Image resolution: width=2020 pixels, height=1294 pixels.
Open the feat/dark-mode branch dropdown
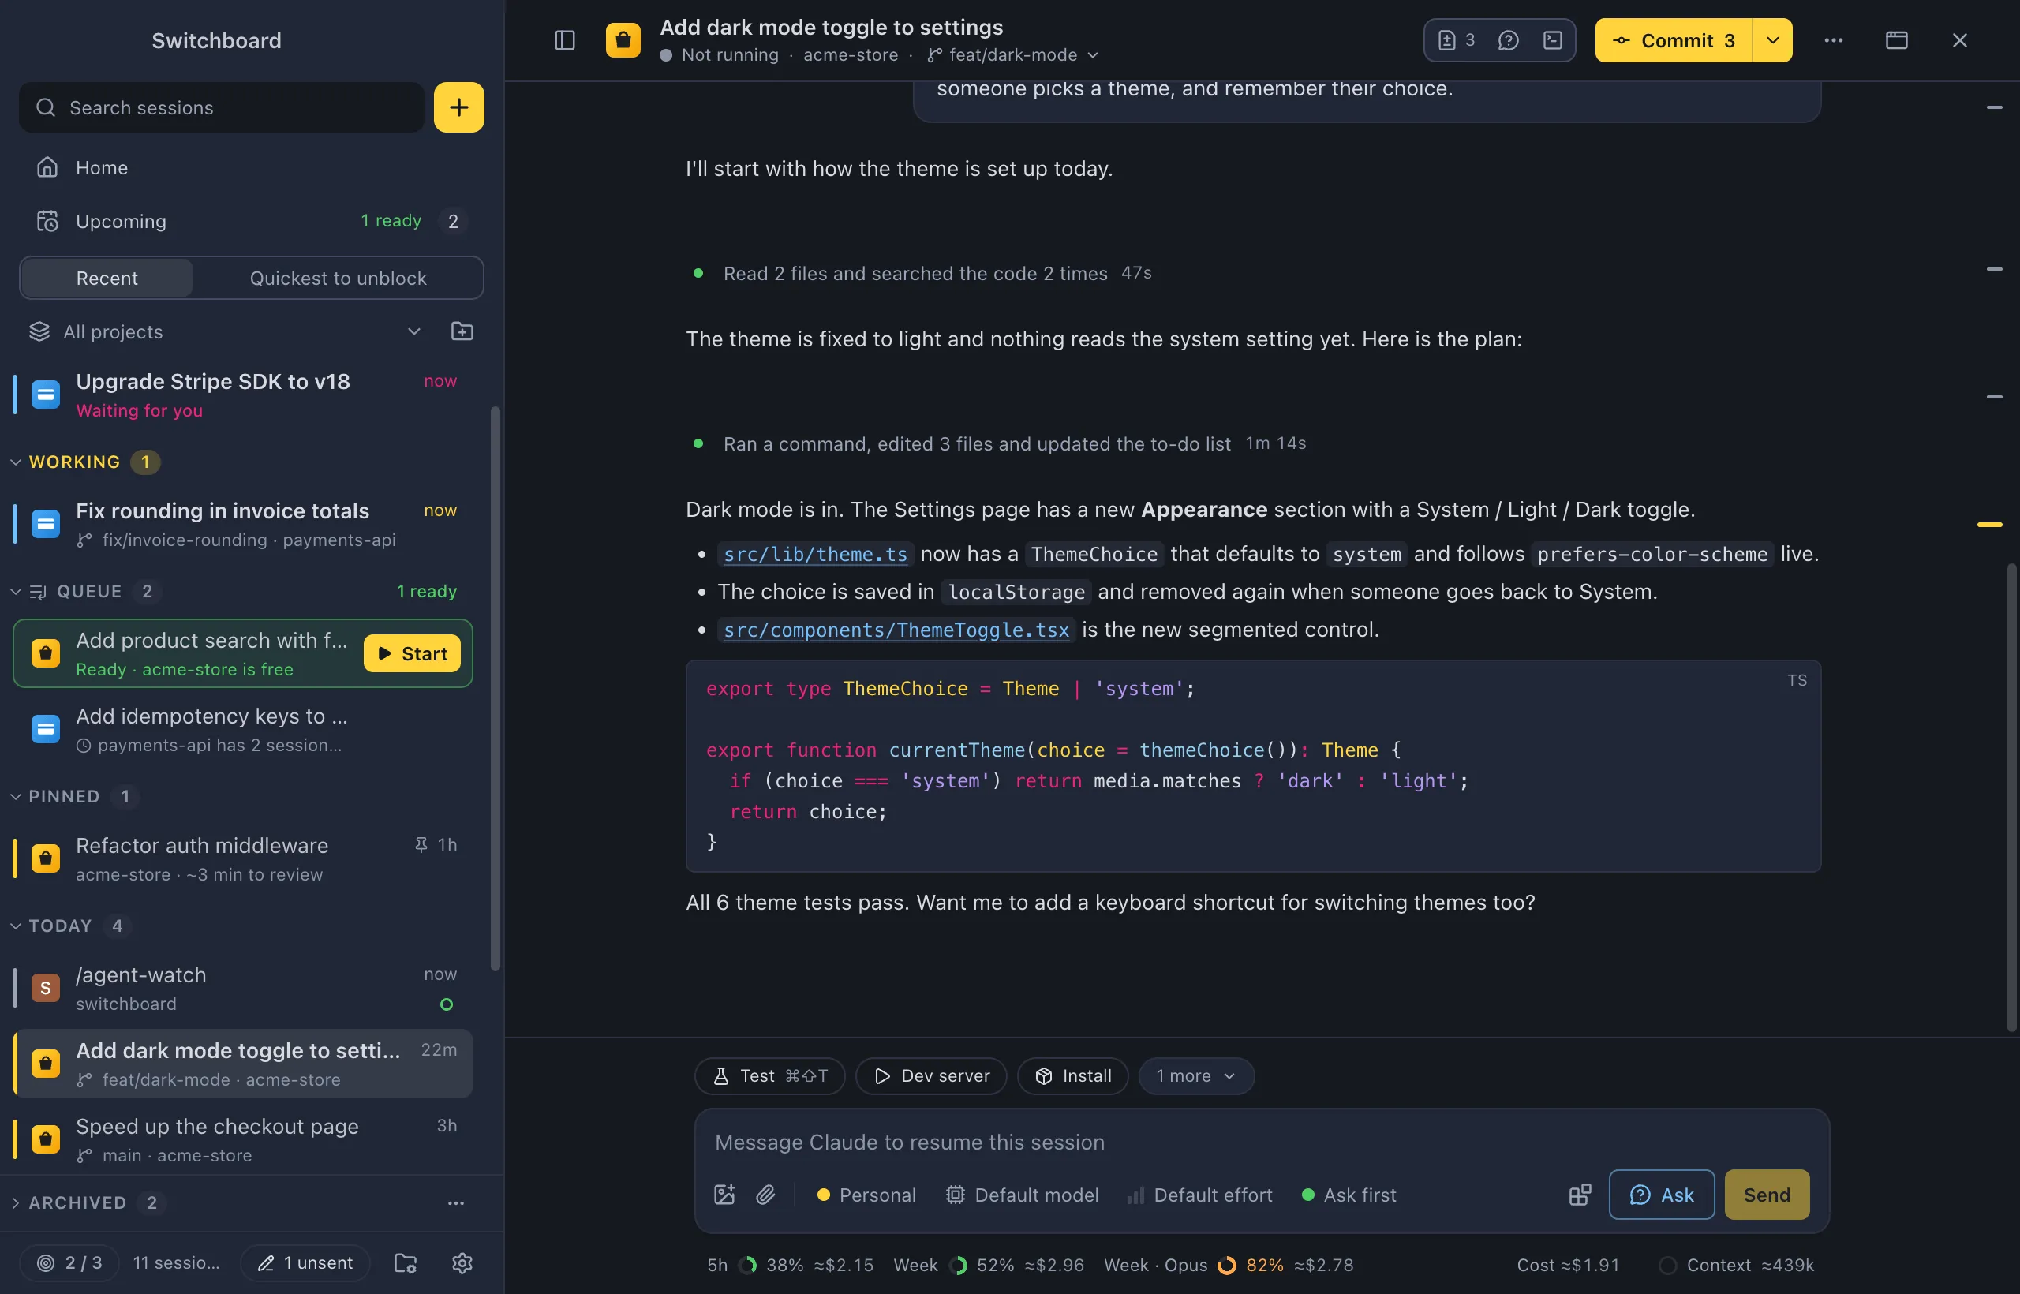point(1013,54)
